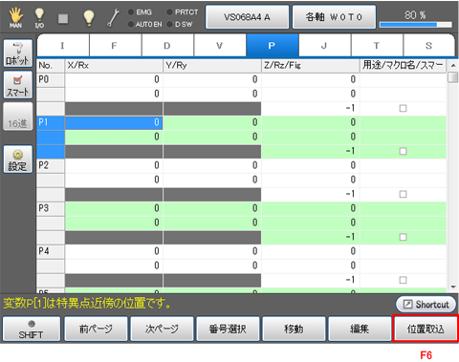This screenshot has height=362, width=459.
Task: Open the スマート side panel button
Action: pos(18,84)
